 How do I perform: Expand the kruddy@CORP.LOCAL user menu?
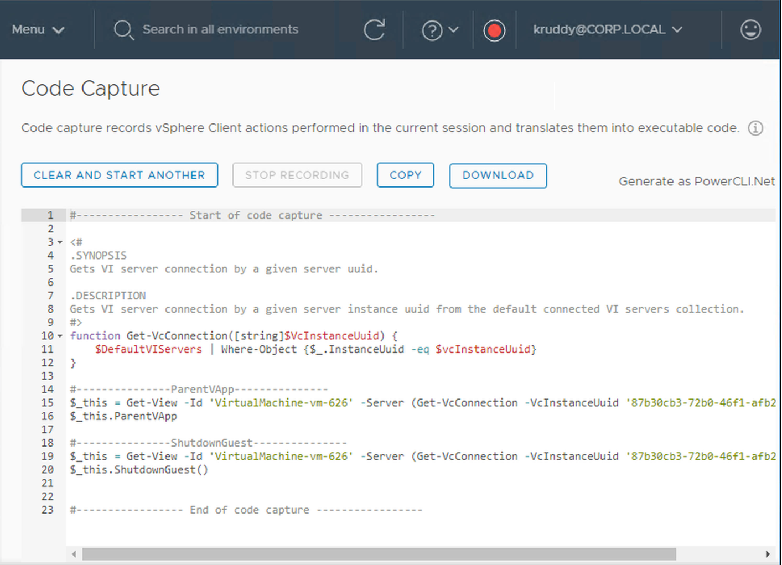(x=607, y=30)
